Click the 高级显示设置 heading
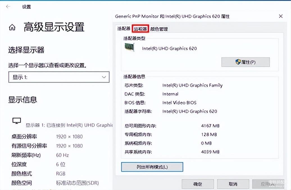This screenshot has width=291, height=190. [54, 27]
